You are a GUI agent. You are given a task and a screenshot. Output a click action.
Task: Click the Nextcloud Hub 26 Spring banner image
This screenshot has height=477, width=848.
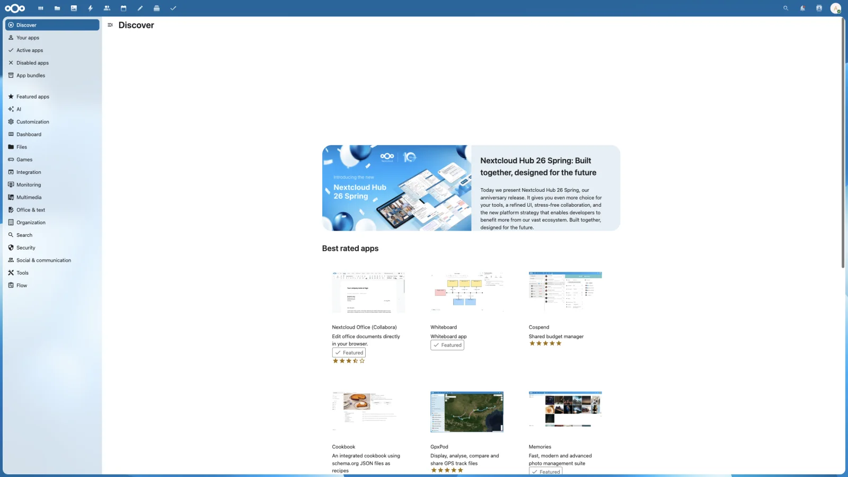(x=396, y=188)
